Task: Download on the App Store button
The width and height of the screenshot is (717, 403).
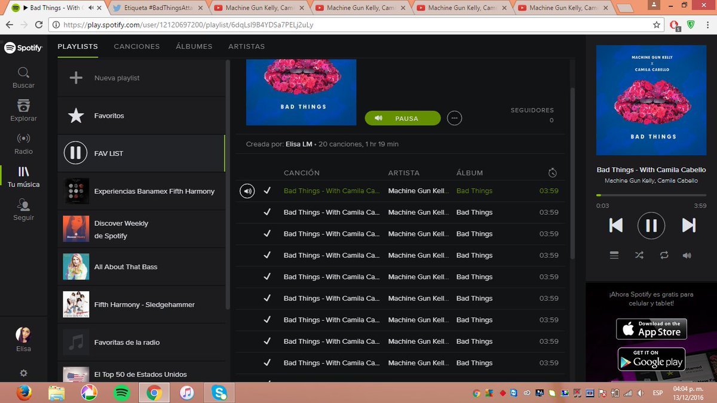Action: point(651,330)
